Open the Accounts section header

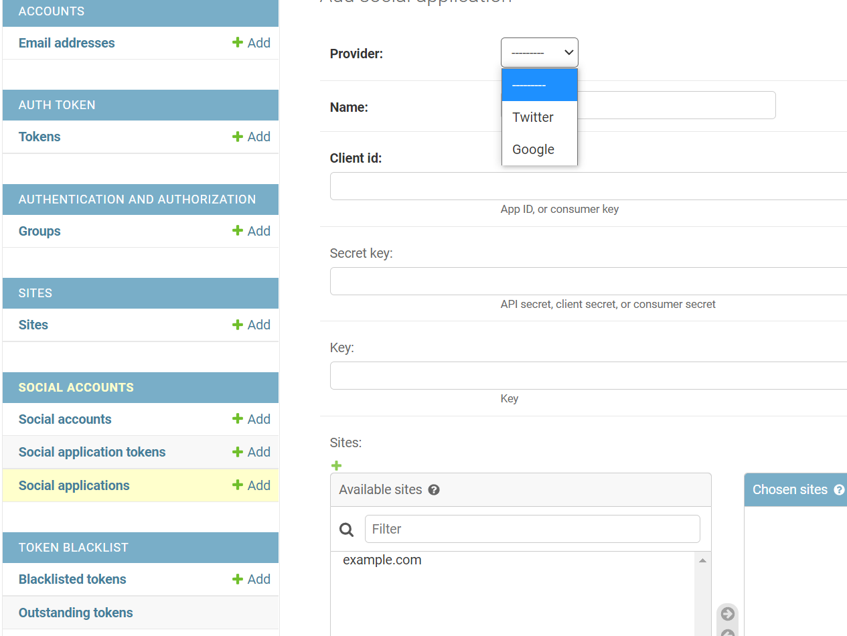click(x=52, y=11)
